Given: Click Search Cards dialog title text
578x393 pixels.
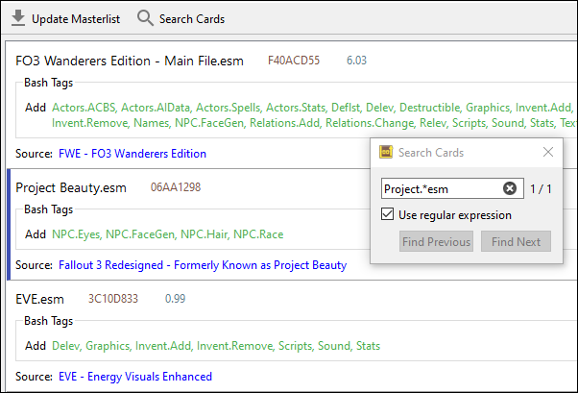Looking at the screenshot, I should click(431, 153).
